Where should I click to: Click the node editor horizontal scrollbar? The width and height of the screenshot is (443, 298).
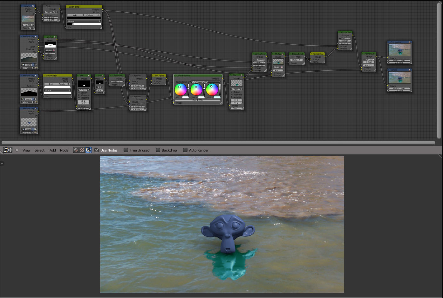tap(218, 143)
